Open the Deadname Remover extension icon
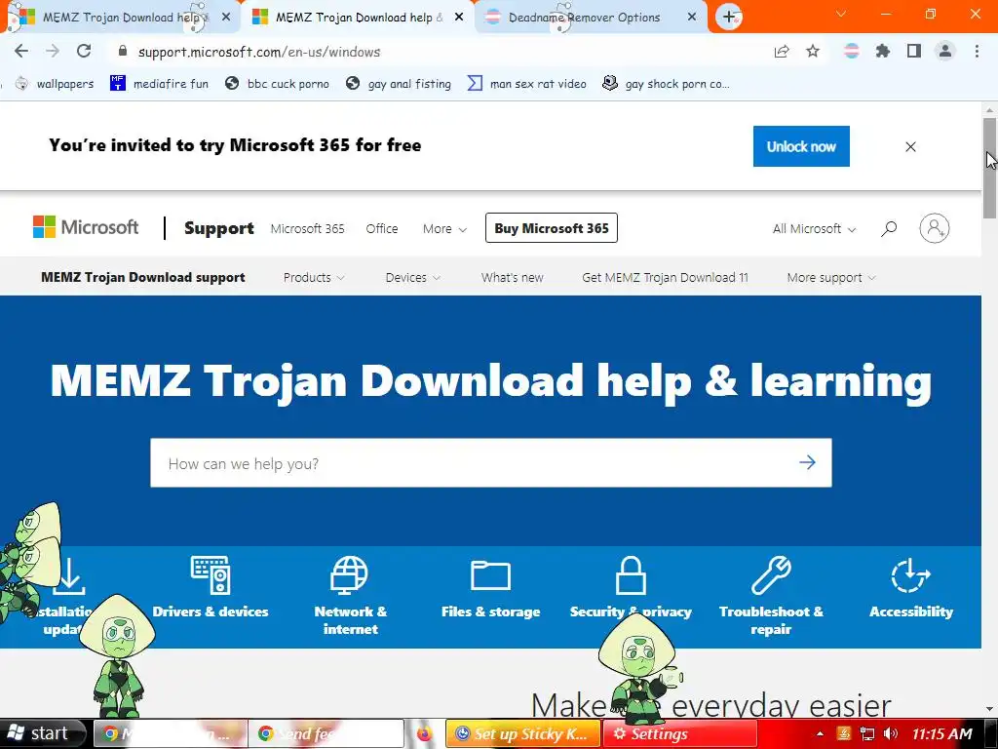Screen dimensions: 998x749 click(x=852, y=51)
